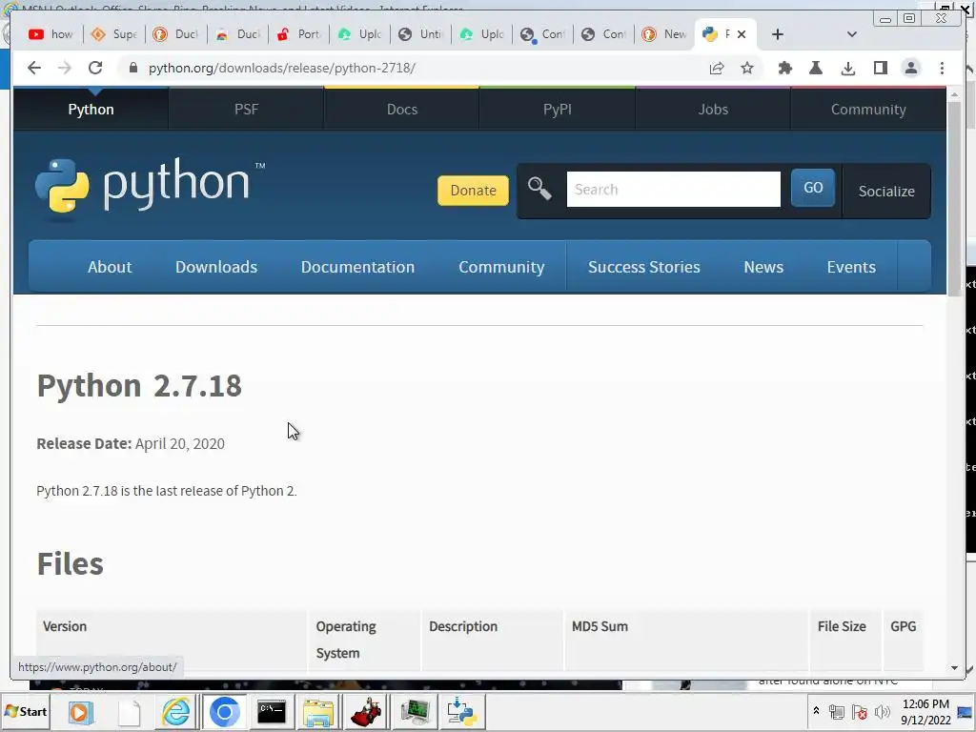The image size is (976, 732).
Task: Open the Jobs top-bar link
Action: tap(713, 109)
